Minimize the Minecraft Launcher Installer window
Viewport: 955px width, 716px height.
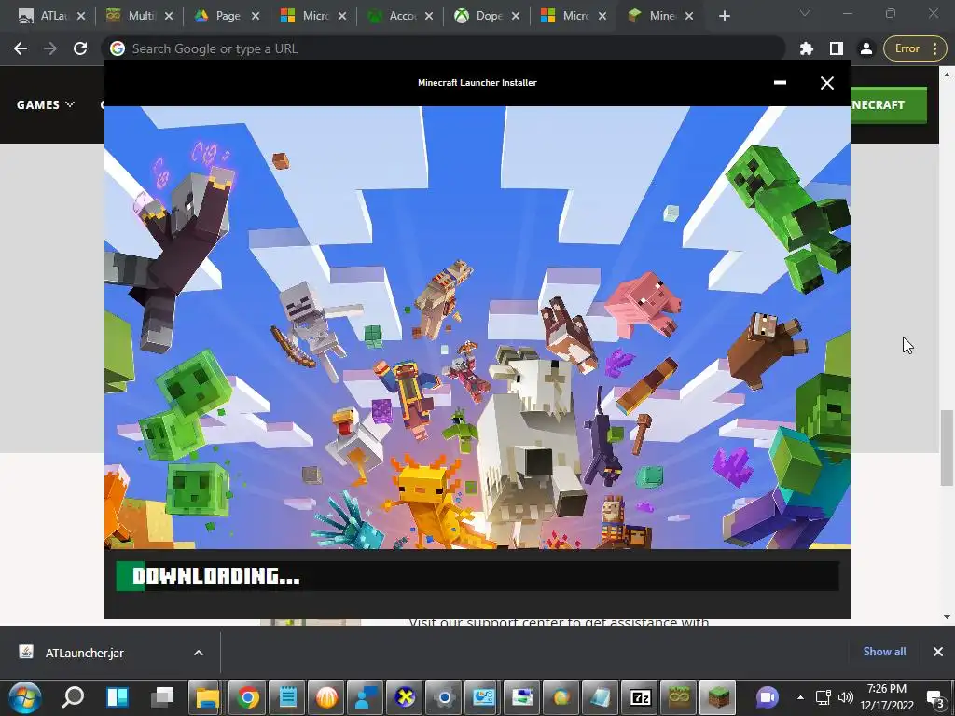pyautogui.click(x=780, y=83)
